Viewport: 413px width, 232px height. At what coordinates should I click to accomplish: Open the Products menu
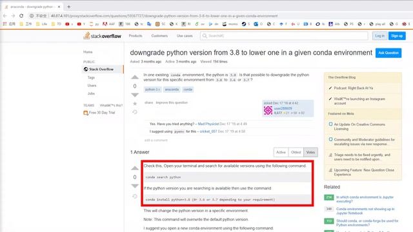click(x=136, y=36)
